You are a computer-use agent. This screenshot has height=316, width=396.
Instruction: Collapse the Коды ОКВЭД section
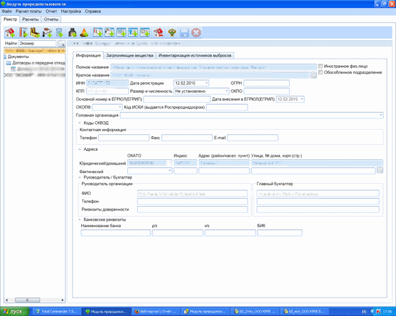click(79, 123)
